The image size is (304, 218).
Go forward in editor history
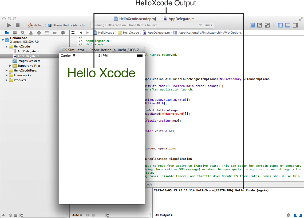pyautogui.click(x=88, y=33)
